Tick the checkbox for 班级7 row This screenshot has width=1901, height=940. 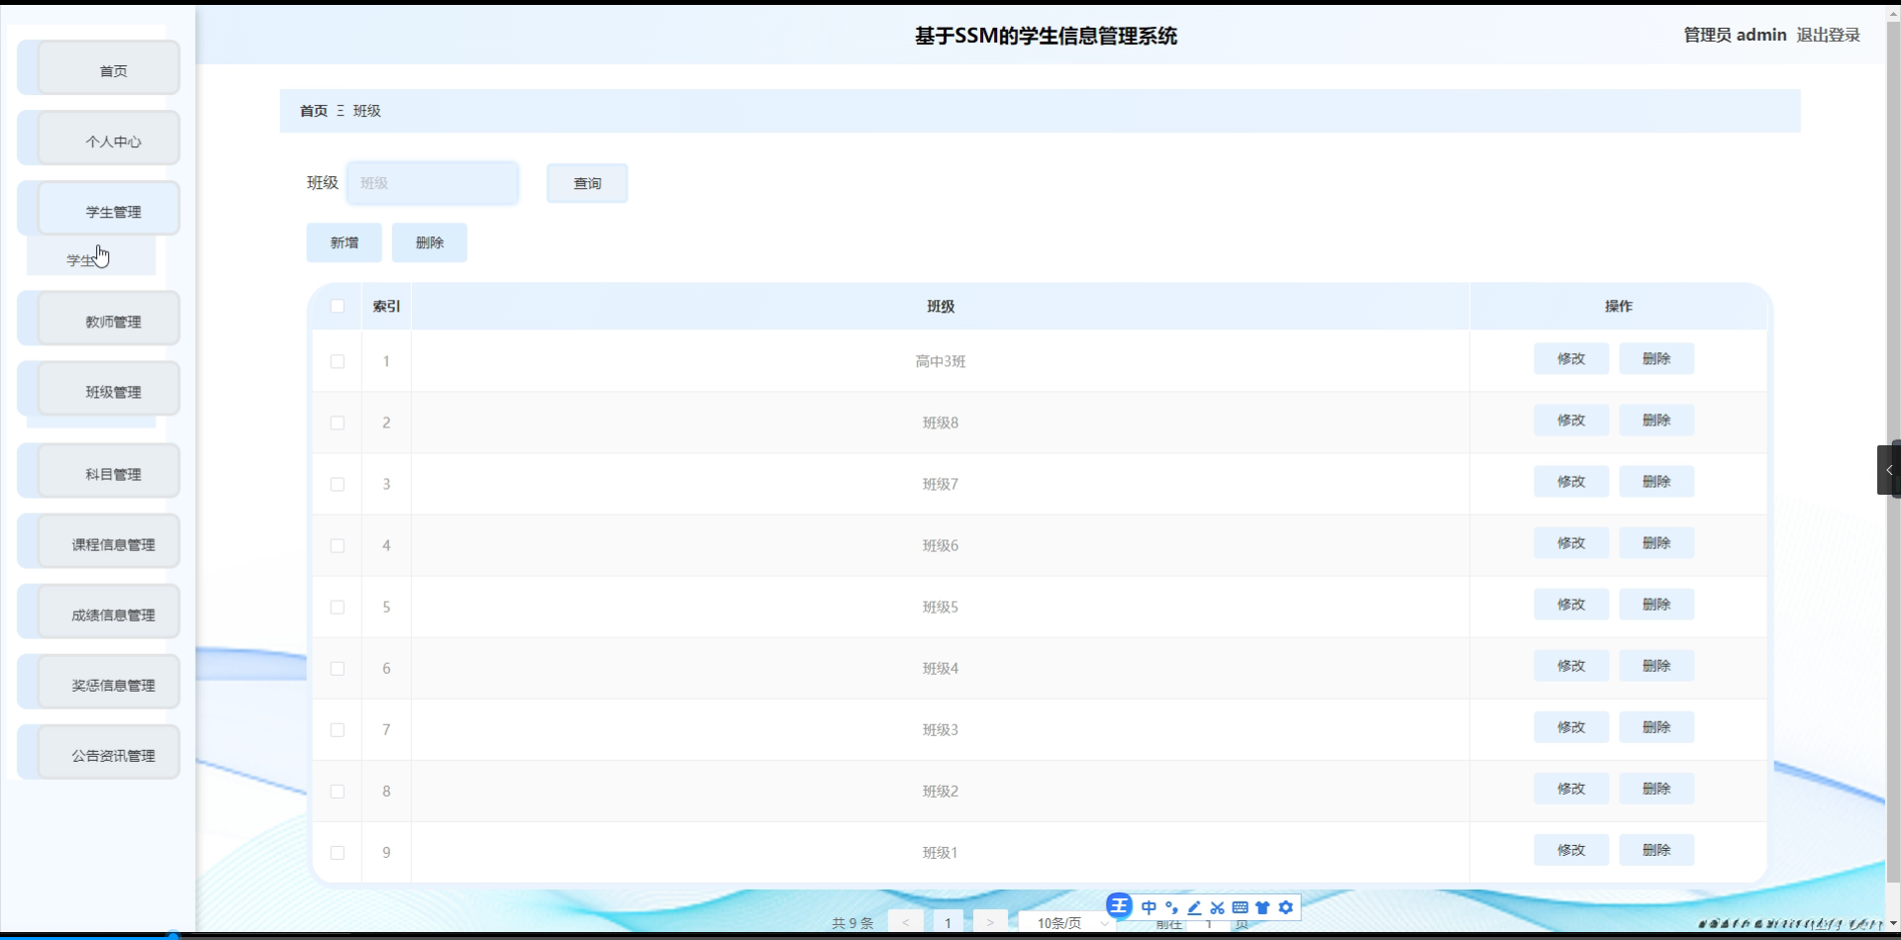tap(338, 485)
